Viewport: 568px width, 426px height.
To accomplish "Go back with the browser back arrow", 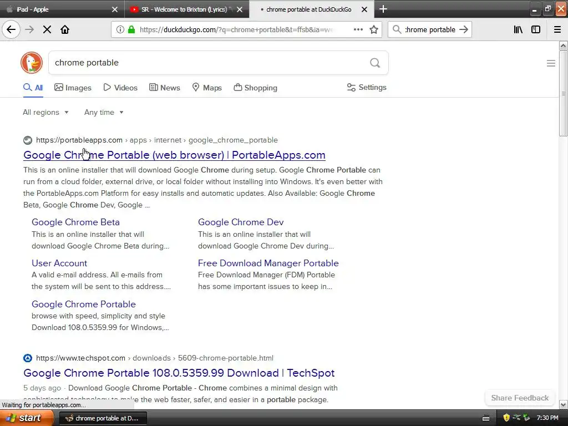I will click(11, 29).
